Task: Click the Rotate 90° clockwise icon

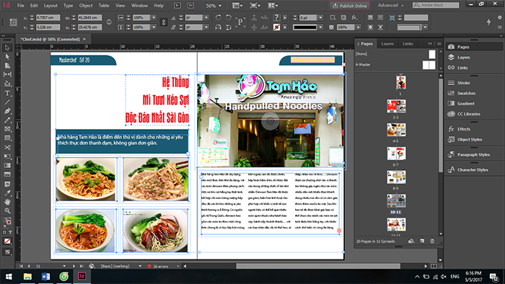Action: coord(219,17)
